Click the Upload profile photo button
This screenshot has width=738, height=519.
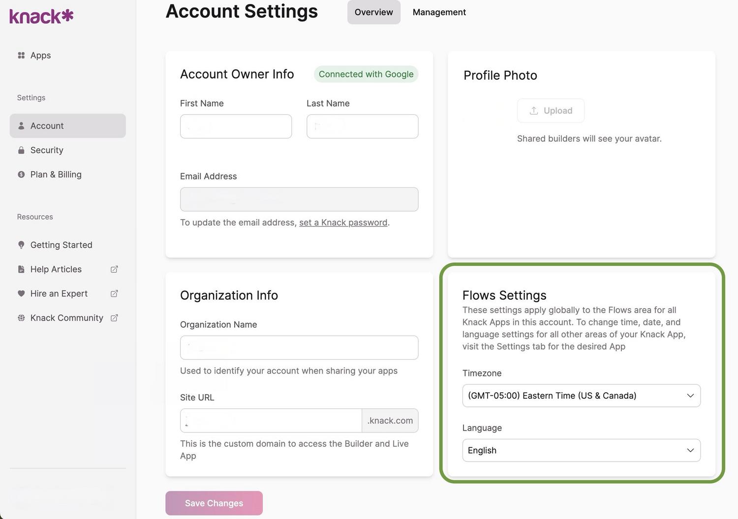tap(551, 111)
